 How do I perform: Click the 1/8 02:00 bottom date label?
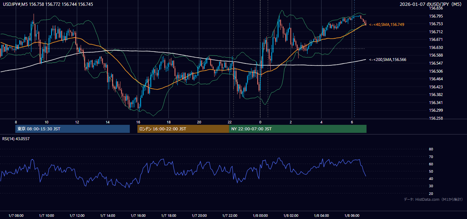291,215
